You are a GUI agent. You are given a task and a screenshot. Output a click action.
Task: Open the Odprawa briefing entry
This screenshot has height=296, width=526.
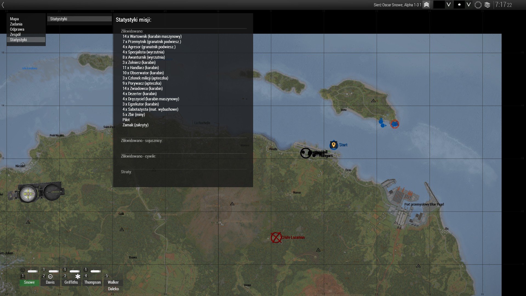pos(17,29)
